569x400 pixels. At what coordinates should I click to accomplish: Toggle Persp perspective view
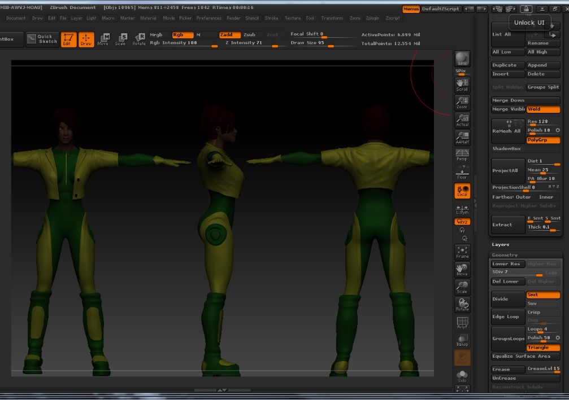pos(462,155)
